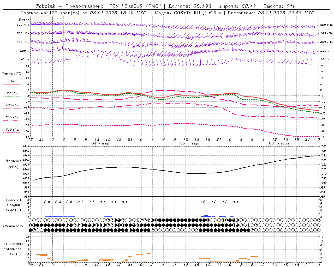Click the Облачность panel label

(x=13, y=226)
